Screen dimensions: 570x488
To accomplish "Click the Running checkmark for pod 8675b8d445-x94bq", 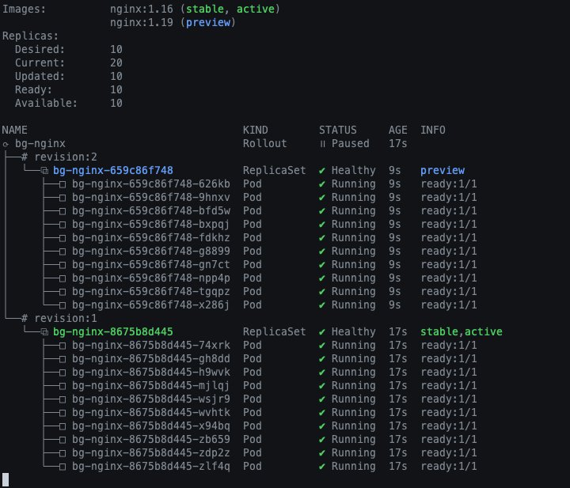I will tap(322, 426).
